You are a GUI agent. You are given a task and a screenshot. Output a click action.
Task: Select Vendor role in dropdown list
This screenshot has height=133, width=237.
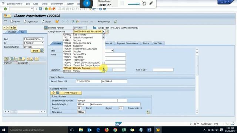pyautogui.click(x=83, y=71)
